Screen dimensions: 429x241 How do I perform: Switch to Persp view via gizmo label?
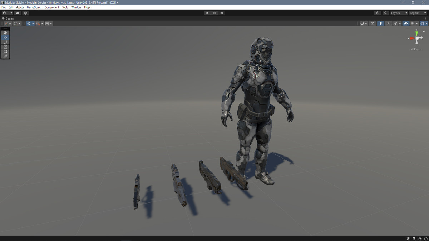[416, 49]
